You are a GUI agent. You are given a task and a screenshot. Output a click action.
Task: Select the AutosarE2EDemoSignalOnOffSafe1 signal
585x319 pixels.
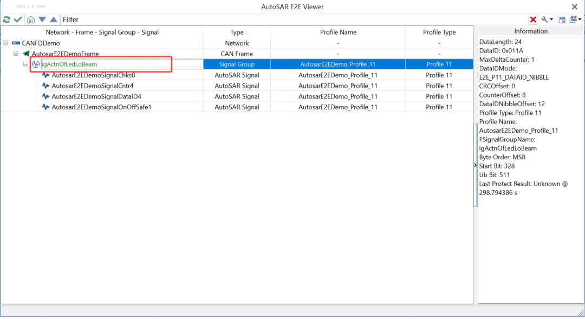101,107
